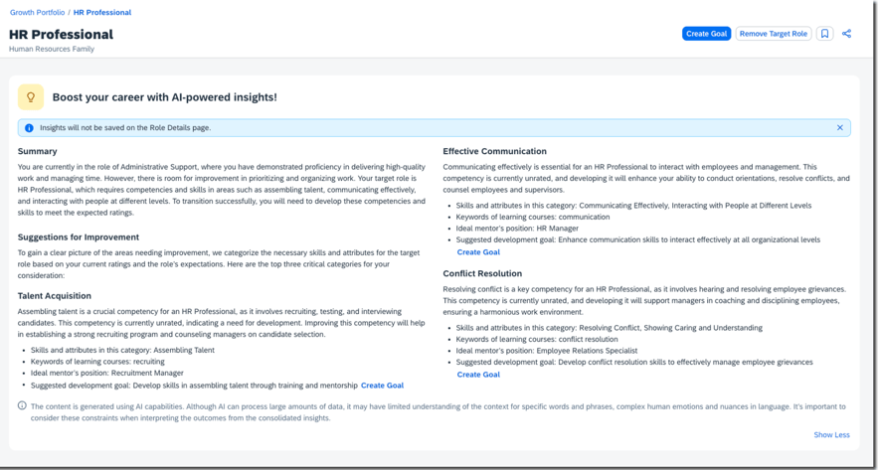Image resolution: width=878 pixels, height=470 pixels.
Task: Create Goal under Conflict Resolution section
Action: tap(478, 375)
